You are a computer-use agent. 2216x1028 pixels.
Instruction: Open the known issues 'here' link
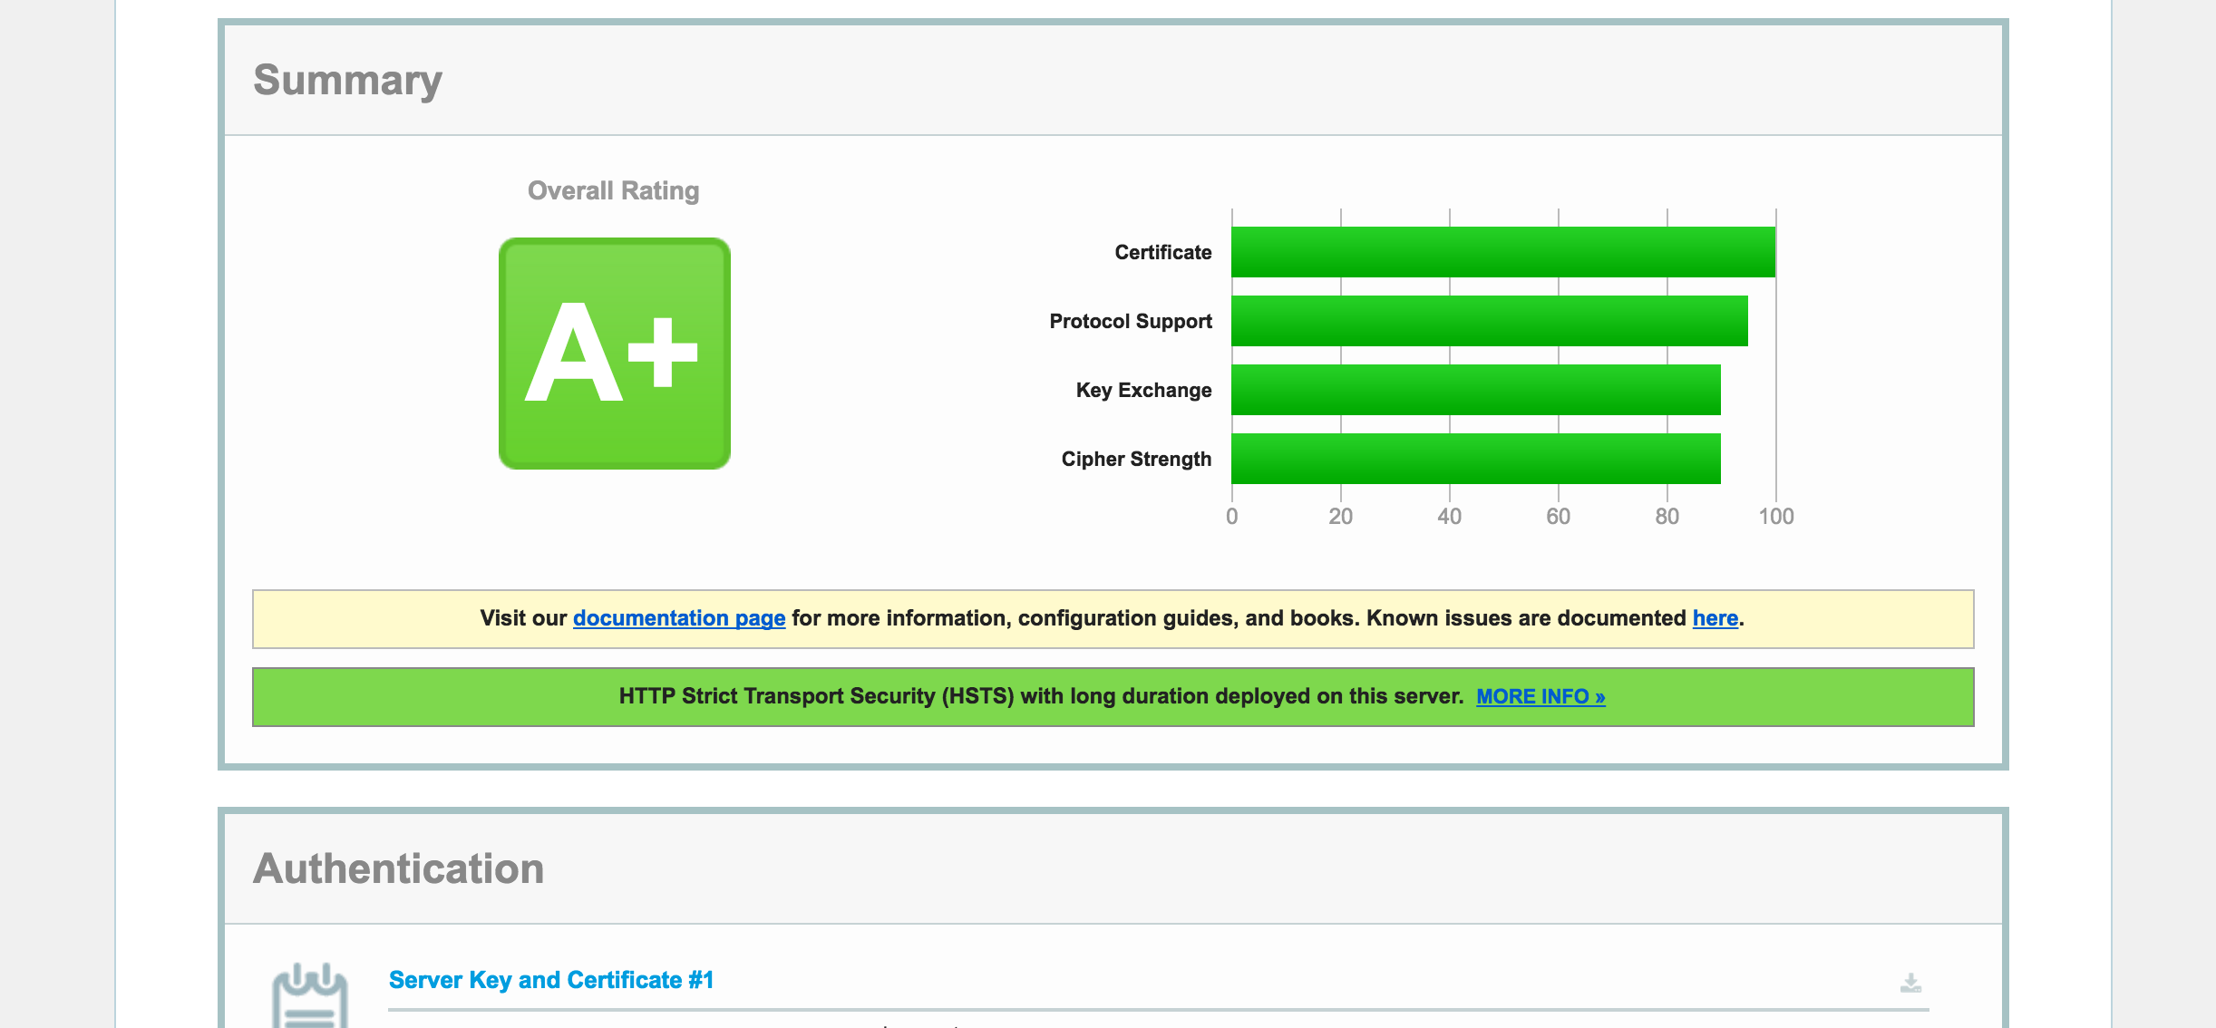[1715, 618]
